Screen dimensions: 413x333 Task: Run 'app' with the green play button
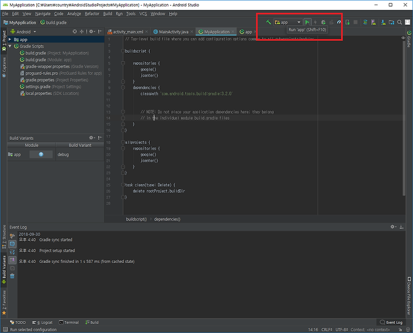click(307, 22)
